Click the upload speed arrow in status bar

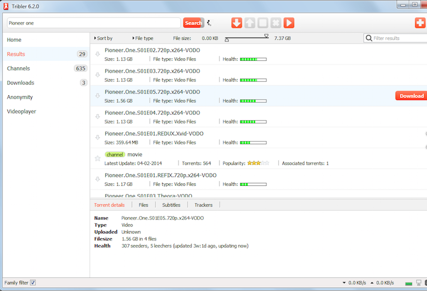[x=372, y=283]
